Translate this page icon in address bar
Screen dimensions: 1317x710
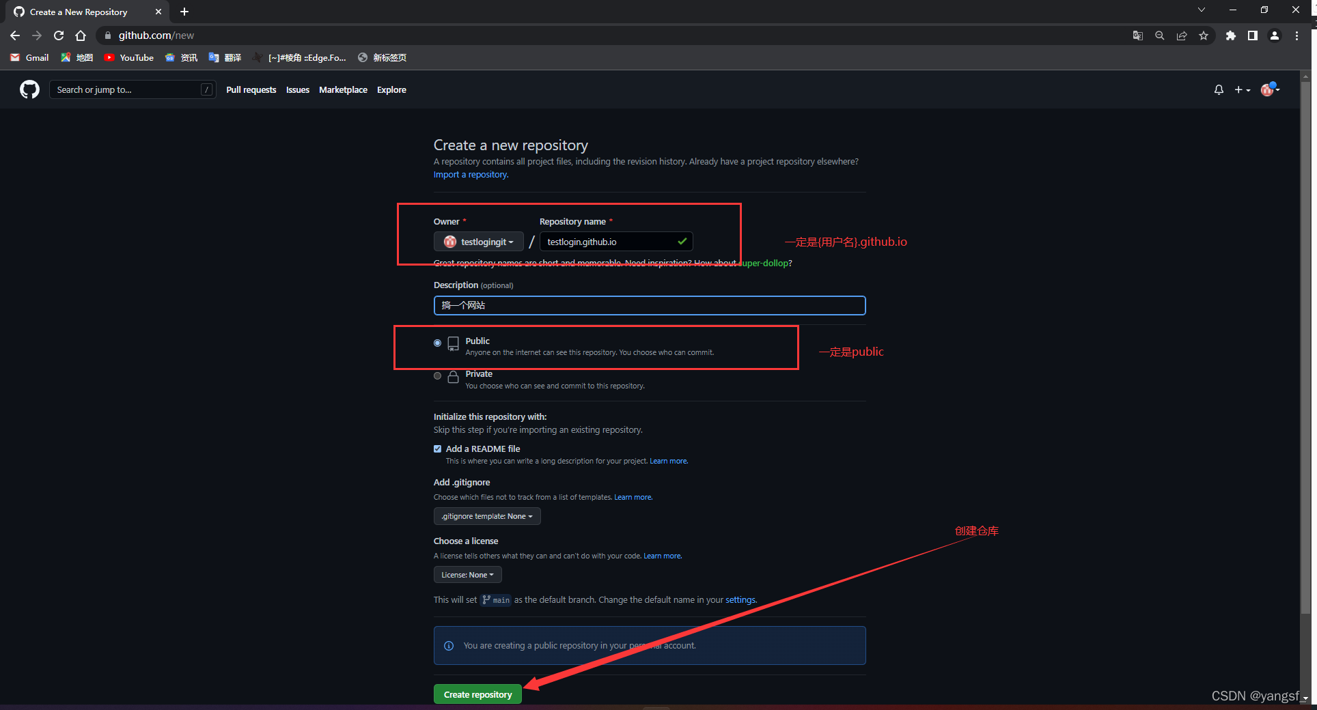tap(1138, 35)
